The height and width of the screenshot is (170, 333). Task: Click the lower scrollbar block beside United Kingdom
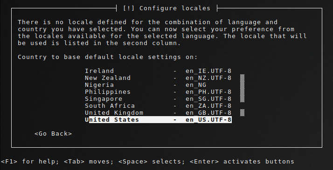242,113
